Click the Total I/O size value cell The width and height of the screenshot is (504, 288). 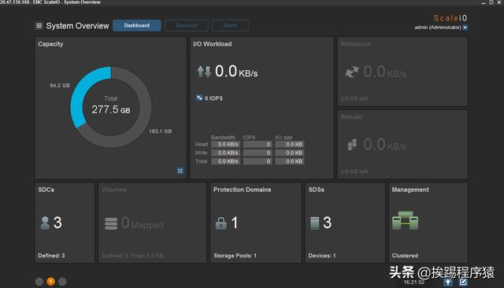[x=290, y=161]
